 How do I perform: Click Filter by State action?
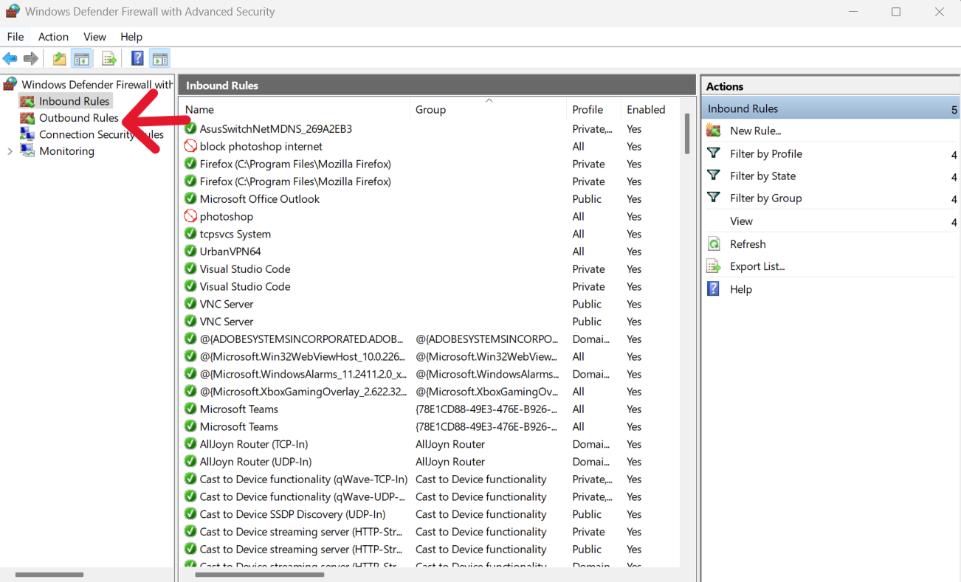coord(763,176)
